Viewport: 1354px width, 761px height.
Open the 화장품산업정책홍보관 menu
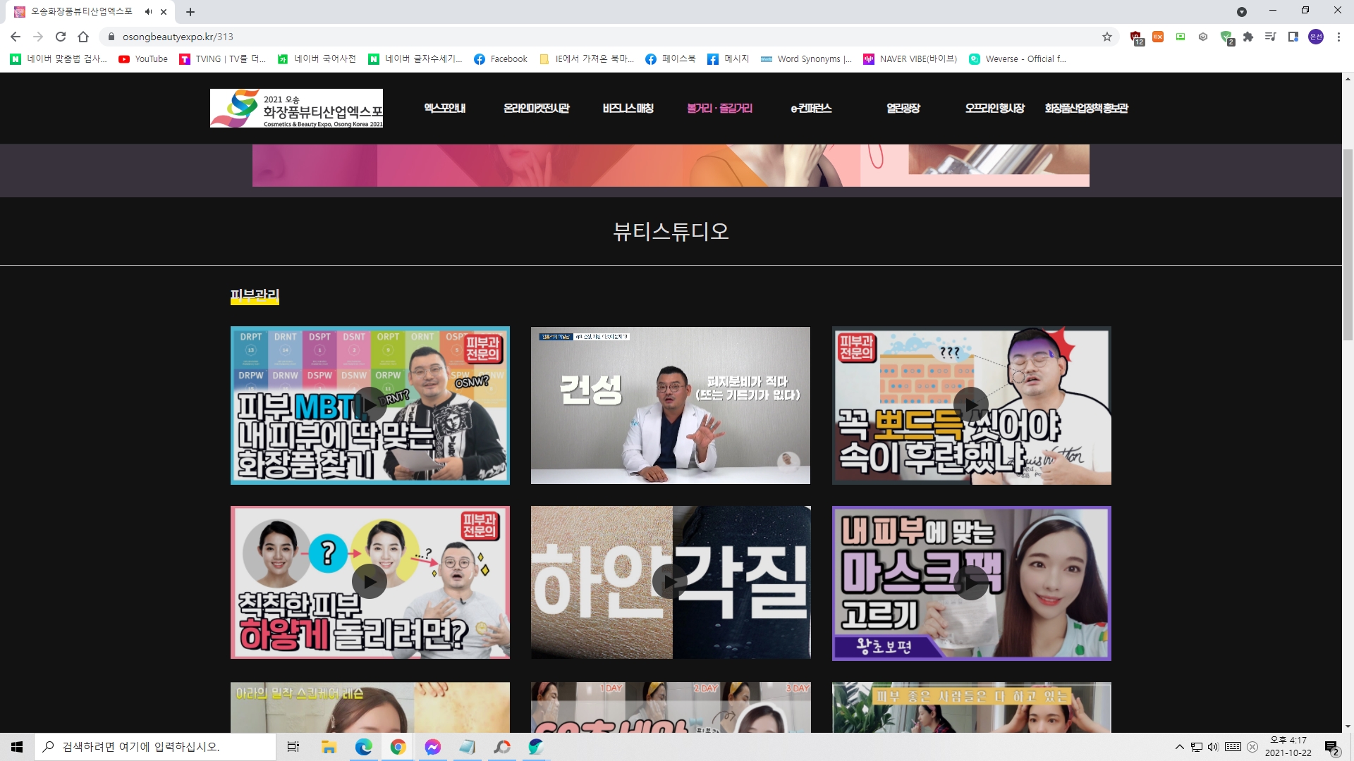coord(1086,108)
